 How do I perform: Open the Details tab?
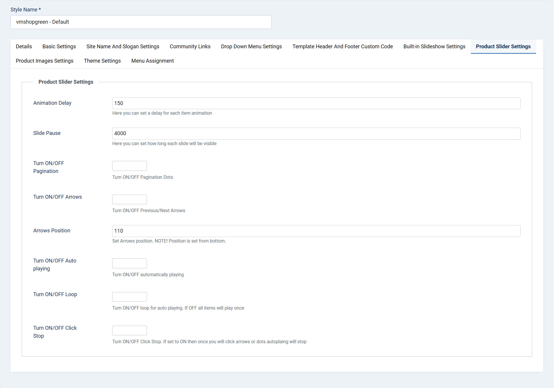point(24,47)
